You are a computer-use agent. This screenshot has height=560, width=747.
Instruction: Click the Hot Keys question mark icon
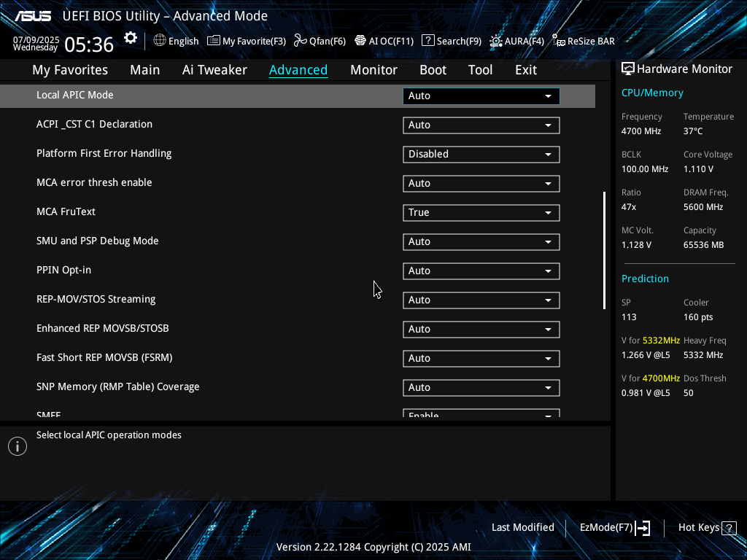coord(728,527)
